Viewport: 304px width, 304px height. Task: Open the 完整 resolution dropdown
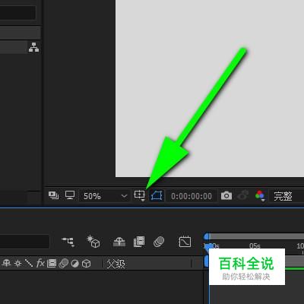click(x=287, y=196)
